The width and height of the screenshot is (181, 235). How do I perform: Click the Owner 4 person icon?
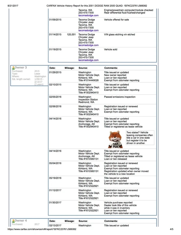(x=13, y=221)
